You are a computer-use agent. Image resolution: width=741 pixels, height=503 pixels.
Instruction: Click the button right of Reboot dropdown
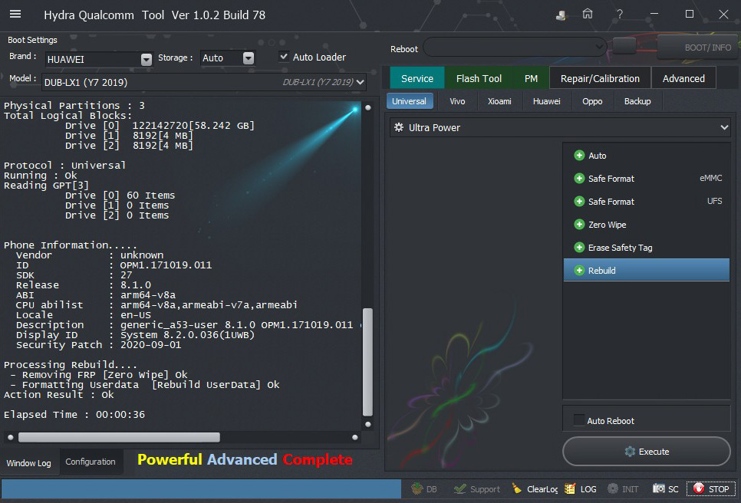(624, 46)
